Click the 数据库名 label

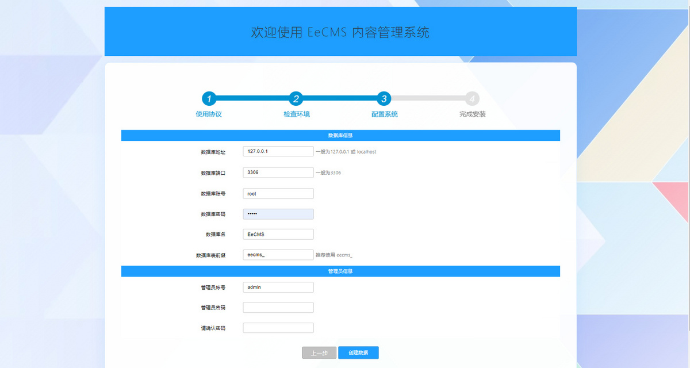tap(216, 235)
